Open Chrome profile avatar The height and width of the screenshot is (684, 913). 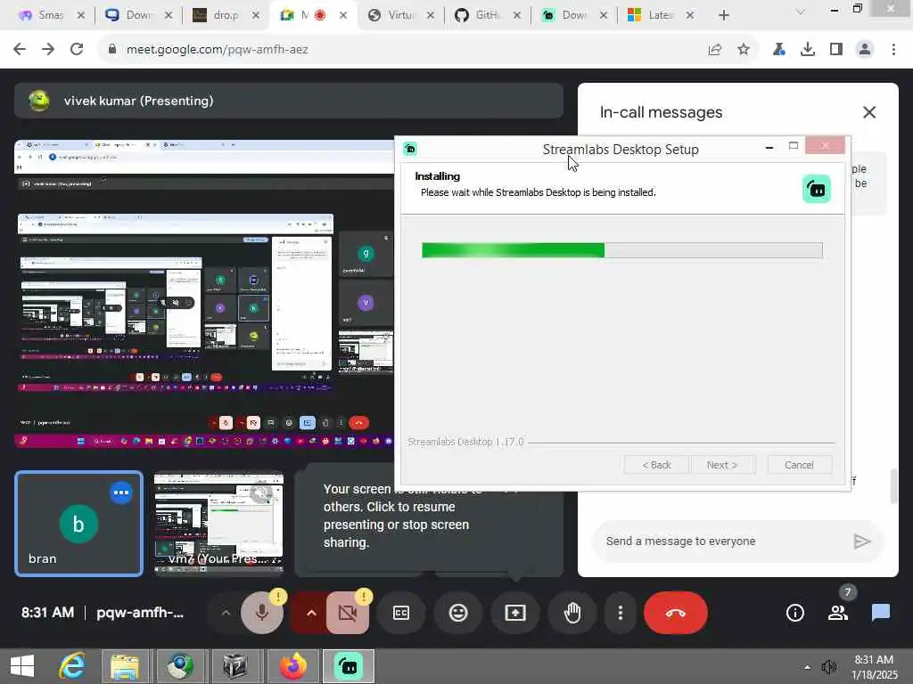click(x=865, y=50)
